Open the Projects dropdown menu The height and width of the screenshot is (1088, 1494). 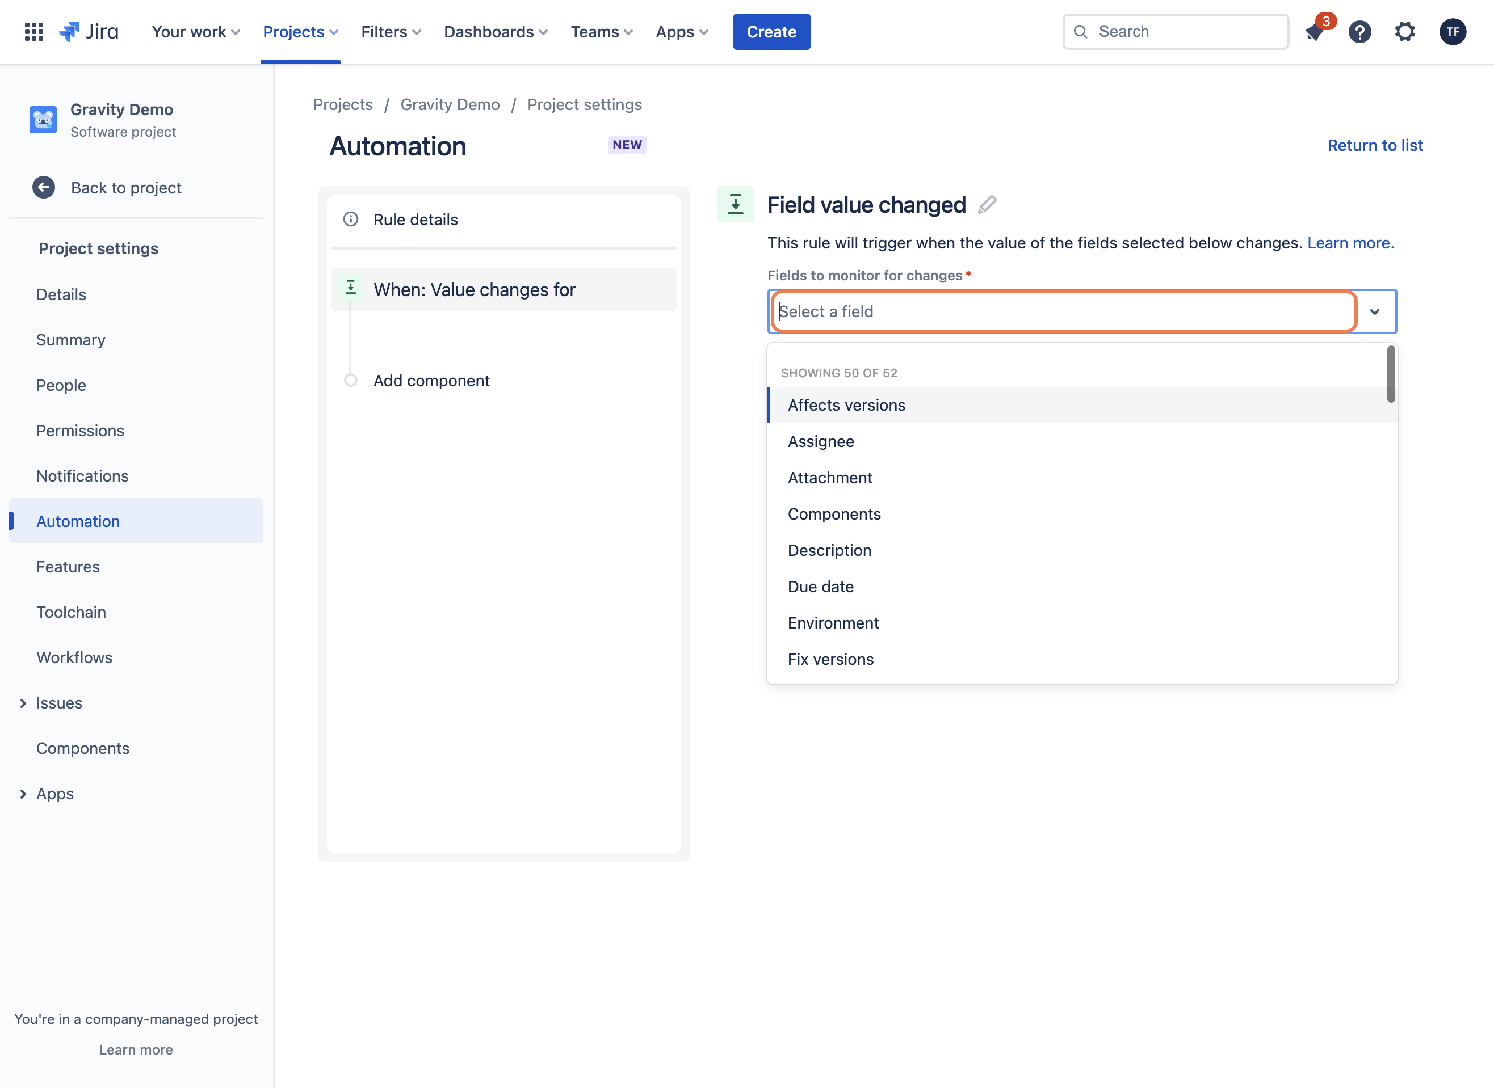[x=300, y=32]
